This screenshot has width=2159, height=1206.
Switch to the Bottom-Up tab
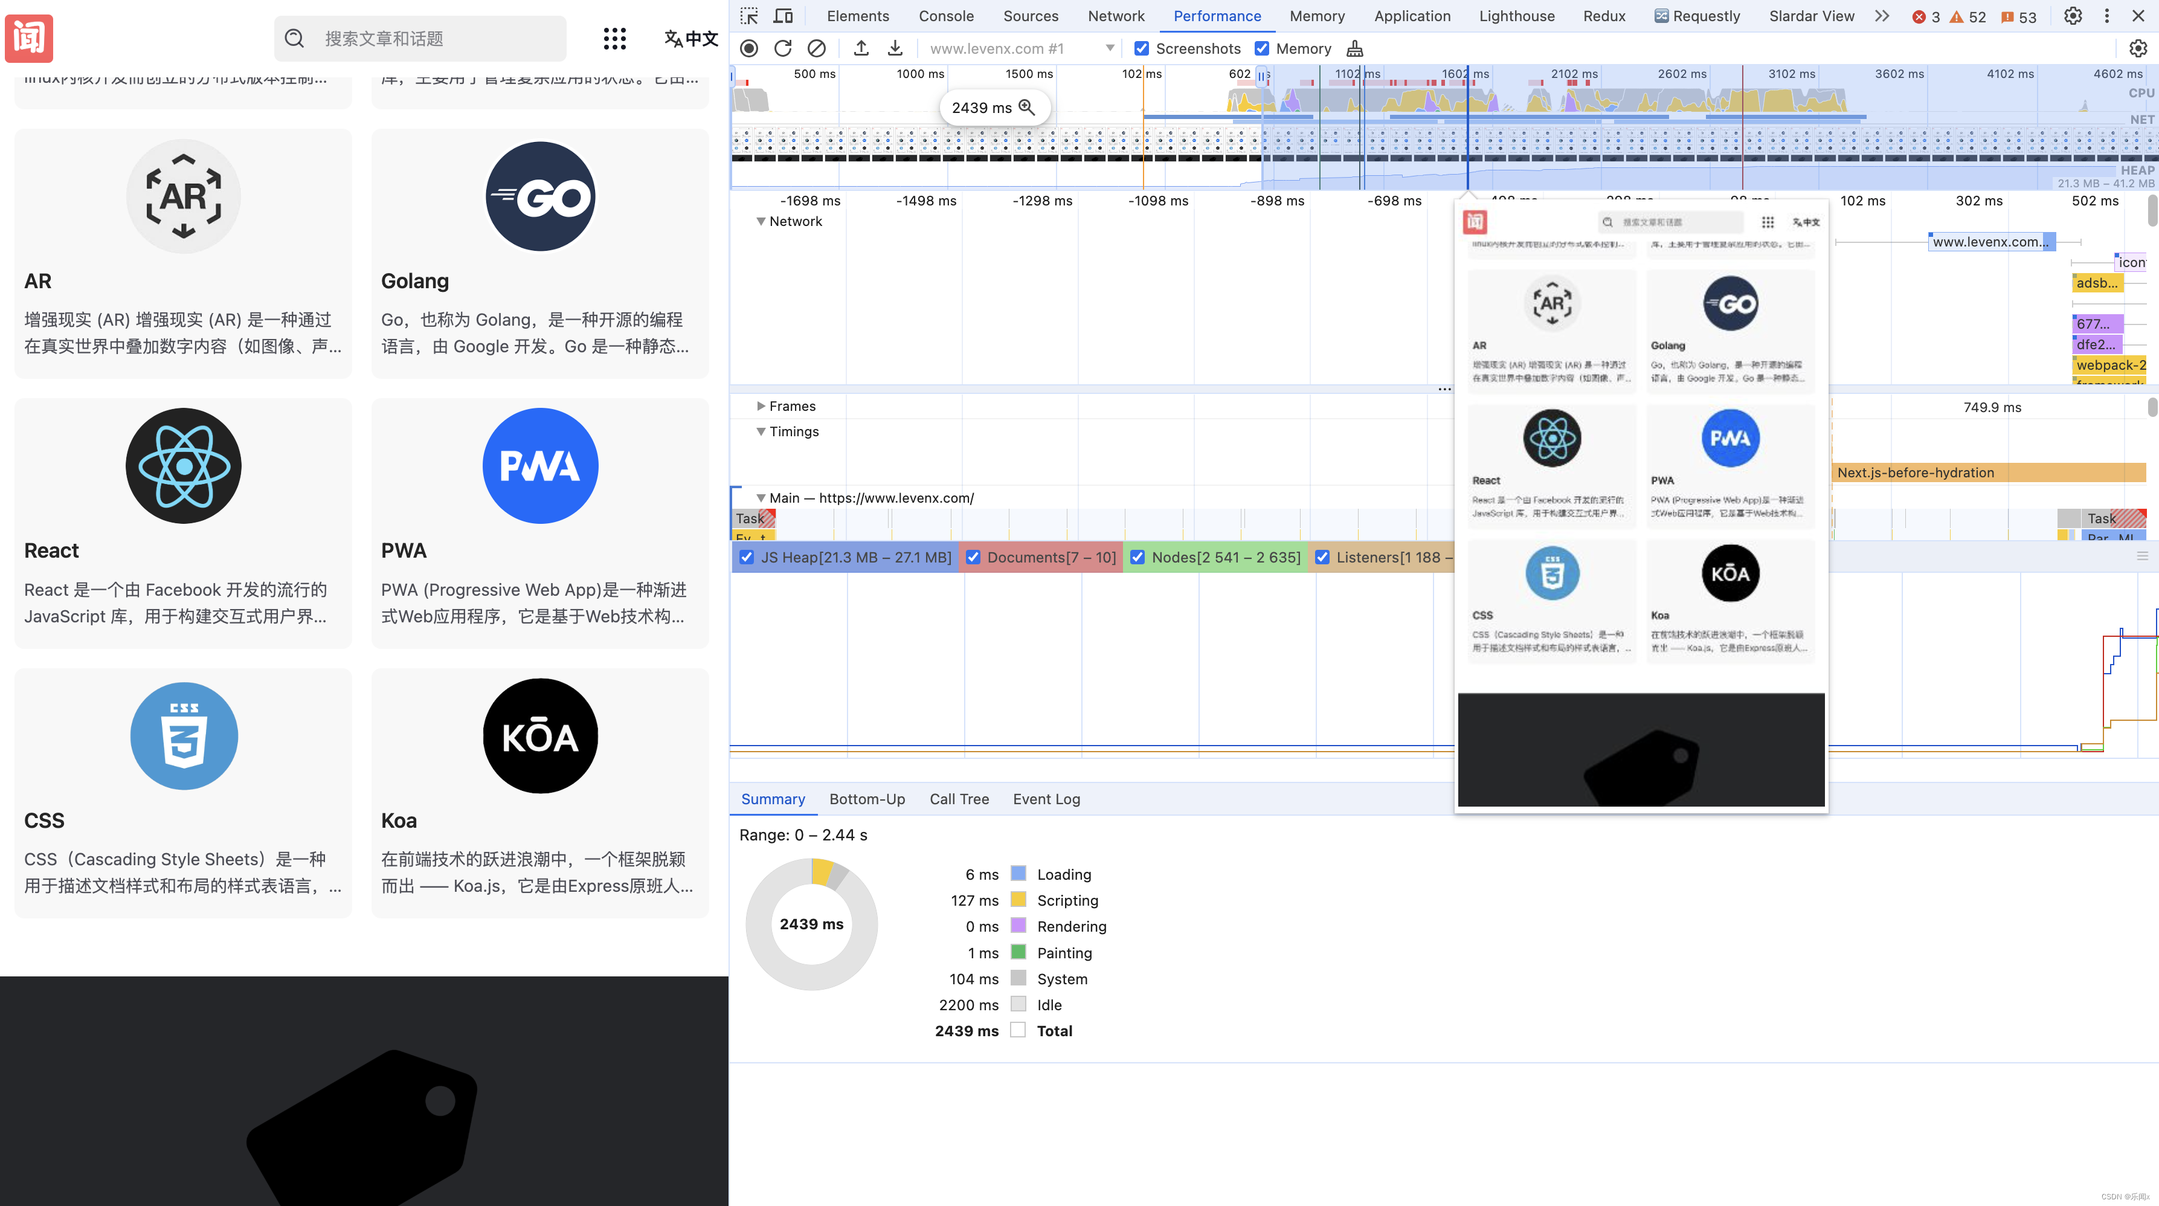coord(867,799)
